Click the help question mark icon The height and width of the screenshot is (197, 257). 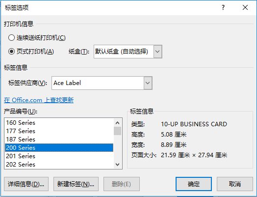click(223, 7)
